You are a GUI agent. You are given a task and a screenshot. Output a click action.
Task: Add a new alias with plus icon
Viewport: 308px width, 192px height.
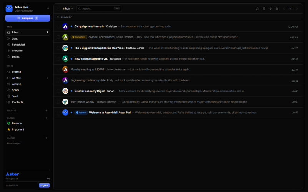47,138
